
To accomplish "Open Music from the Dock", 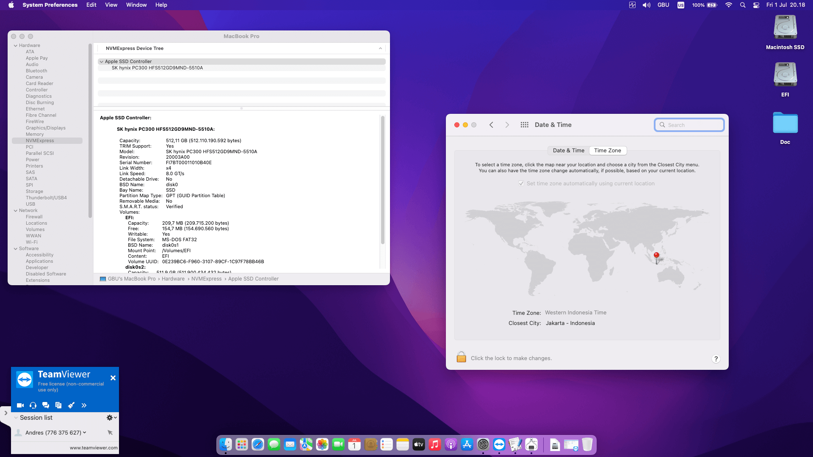I will click(435, 444).
